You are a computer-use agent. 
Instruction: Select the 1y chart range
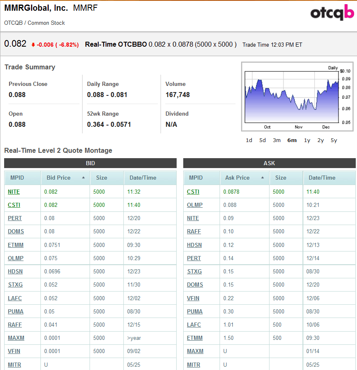click(x=307, y=140)
